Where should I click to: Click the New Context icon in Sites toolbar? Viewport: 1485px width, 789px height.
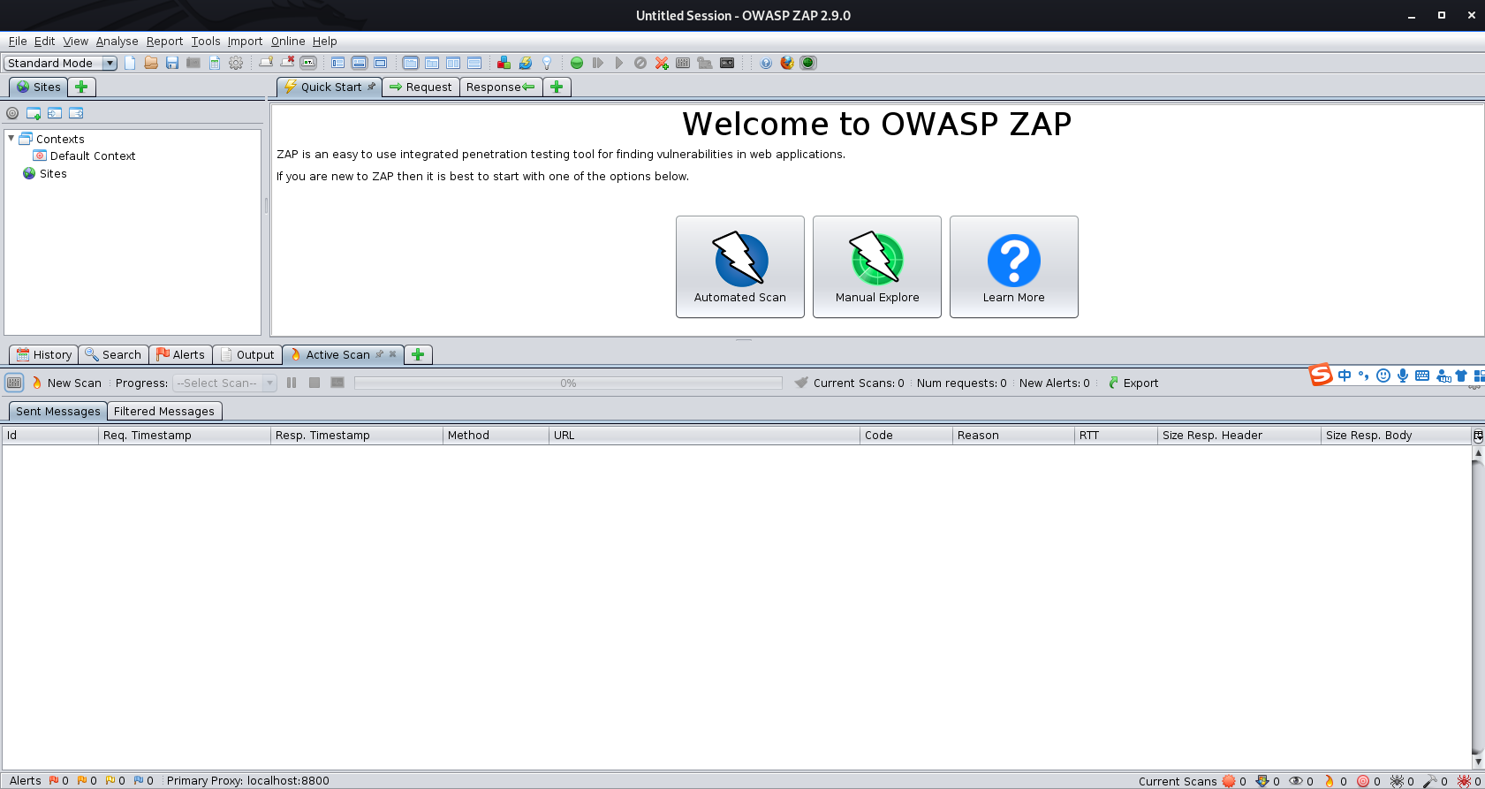[x=34, y=113]
